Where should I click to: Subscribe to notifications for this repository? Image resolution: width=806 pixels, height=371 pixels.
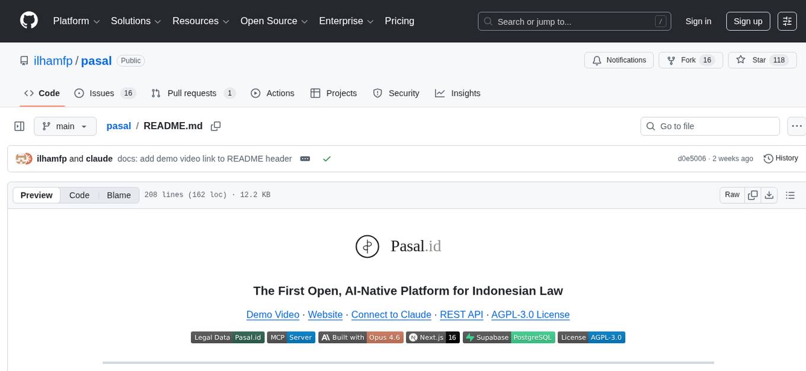click(x=619, y=60)
